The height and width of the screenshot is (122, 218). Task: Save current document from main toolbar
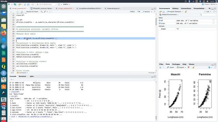[25, 4]
